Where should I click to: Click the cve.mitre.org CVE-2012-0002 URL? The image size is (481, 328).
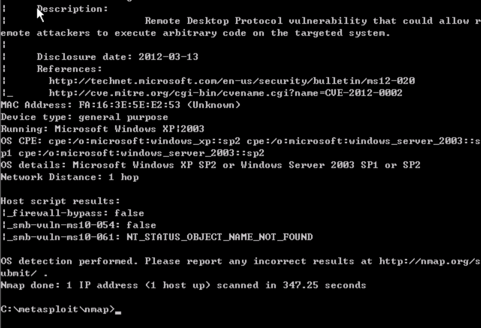pyautogui.click(x=225, y=93)
